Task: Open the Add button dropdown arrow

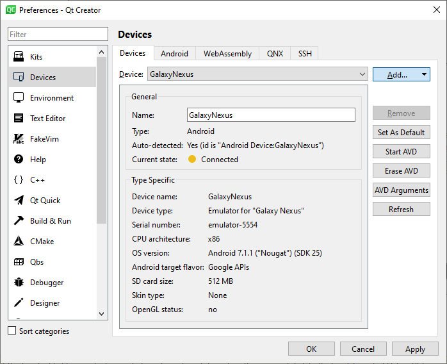Action: pyautogui.click(x=424, y=74)
